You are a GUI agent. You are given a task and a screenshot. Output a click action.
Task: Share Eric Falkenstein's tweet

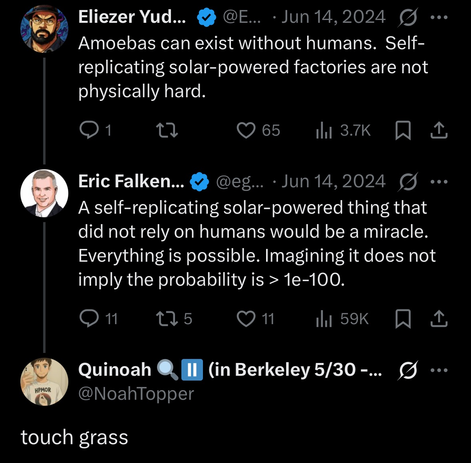[439, 319]
